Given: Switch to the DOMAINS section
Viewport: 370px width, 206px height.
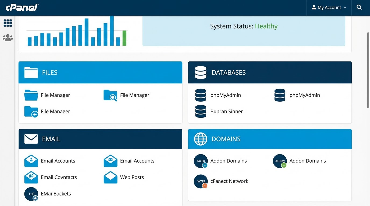Looking at the screenshot, I should (x=270, y=139).
